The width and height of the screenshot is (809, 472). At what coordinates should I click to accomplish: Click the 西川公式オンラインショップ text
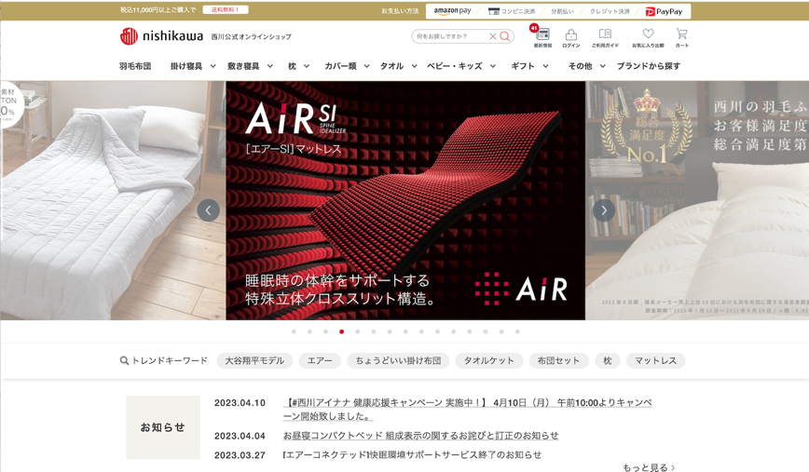252,36
